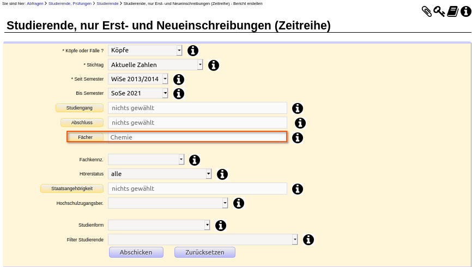Show info for Abschluss field
This screenshot has width=472, height=267.
point(300,123)
